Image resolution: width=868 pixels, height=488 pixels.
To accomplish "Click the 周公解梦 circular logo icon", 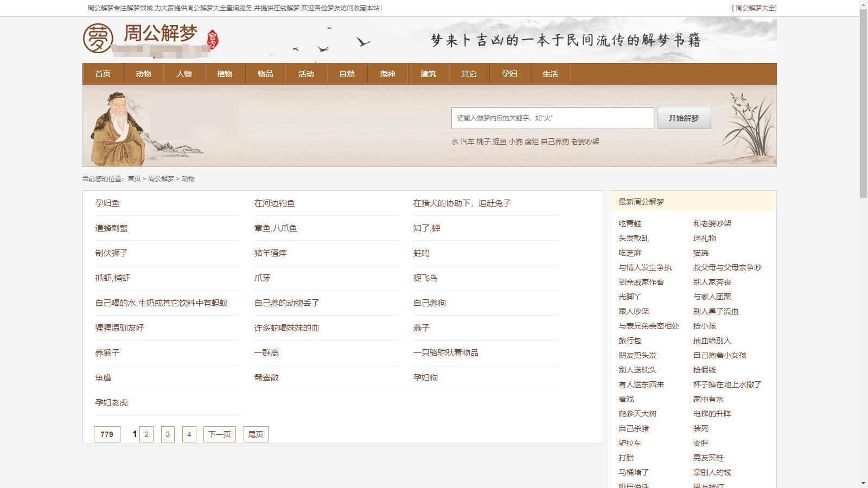I will click(x=98, y=38).
